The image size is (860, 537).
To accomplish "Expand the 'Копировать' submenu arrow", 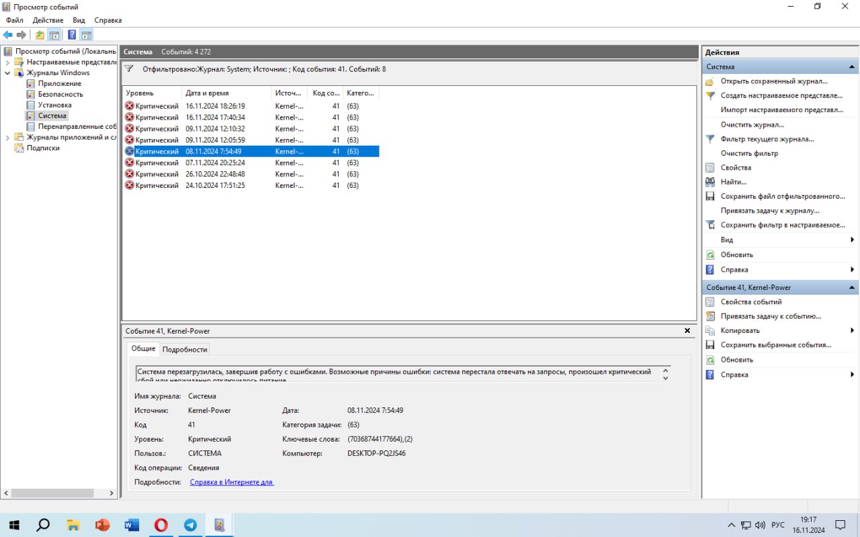I will coord(852,330).
